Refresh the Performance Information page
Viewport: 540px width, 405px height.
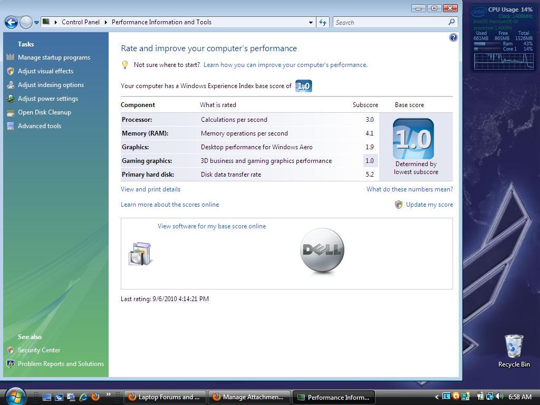pos(323,22)
